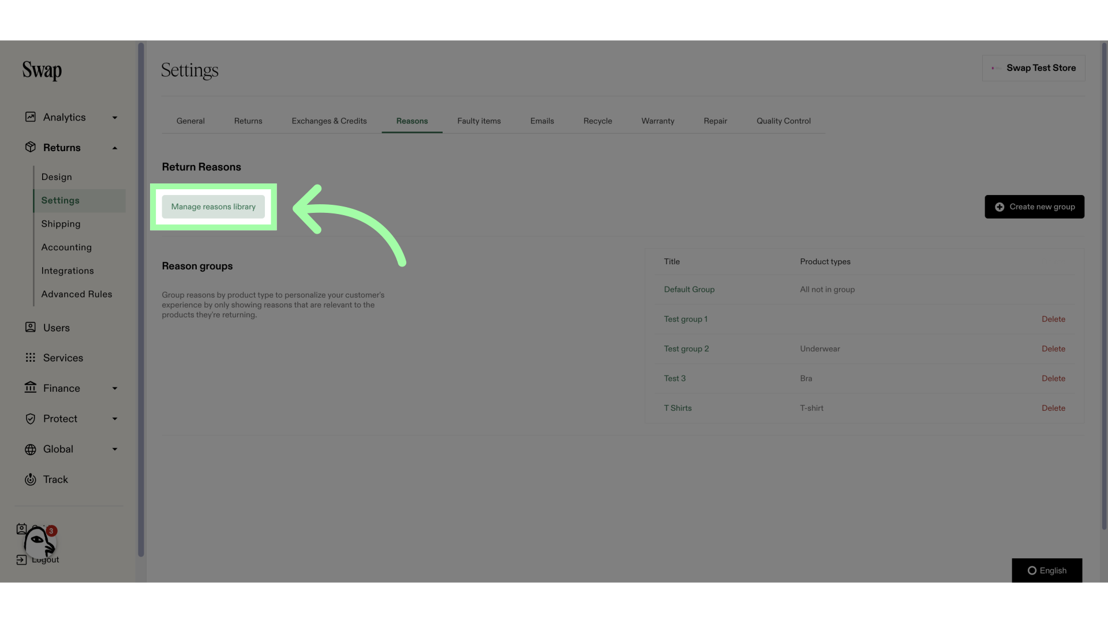Delete the Test group 1 row
The height and width of the screenshot is (623, 1108).
coord(1053,319)
